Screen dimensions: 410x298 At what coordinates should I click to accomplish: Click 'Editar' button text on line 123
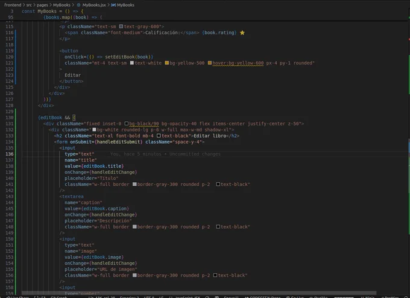pos(73,75)
